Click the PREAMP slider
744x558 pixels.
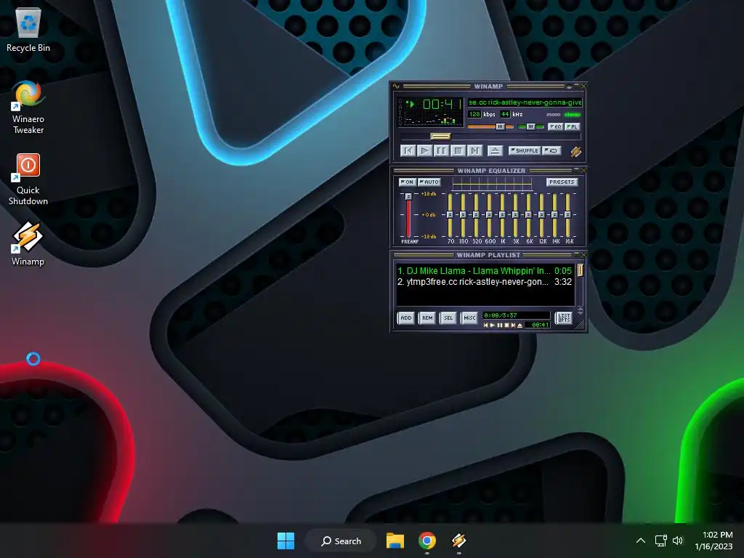[x=408, y=215]
